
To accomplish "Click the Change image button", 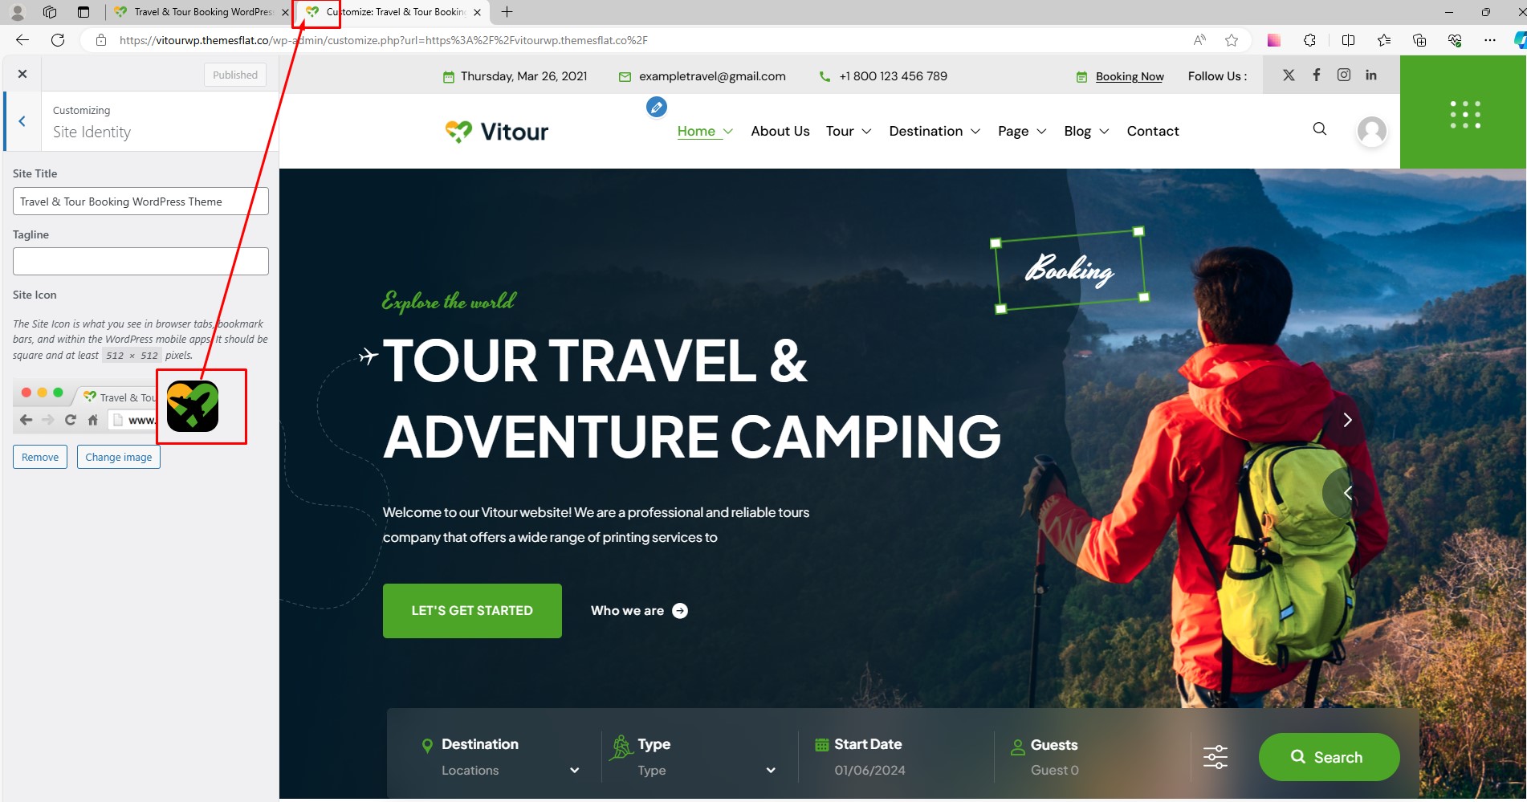I will coord(119,457).
